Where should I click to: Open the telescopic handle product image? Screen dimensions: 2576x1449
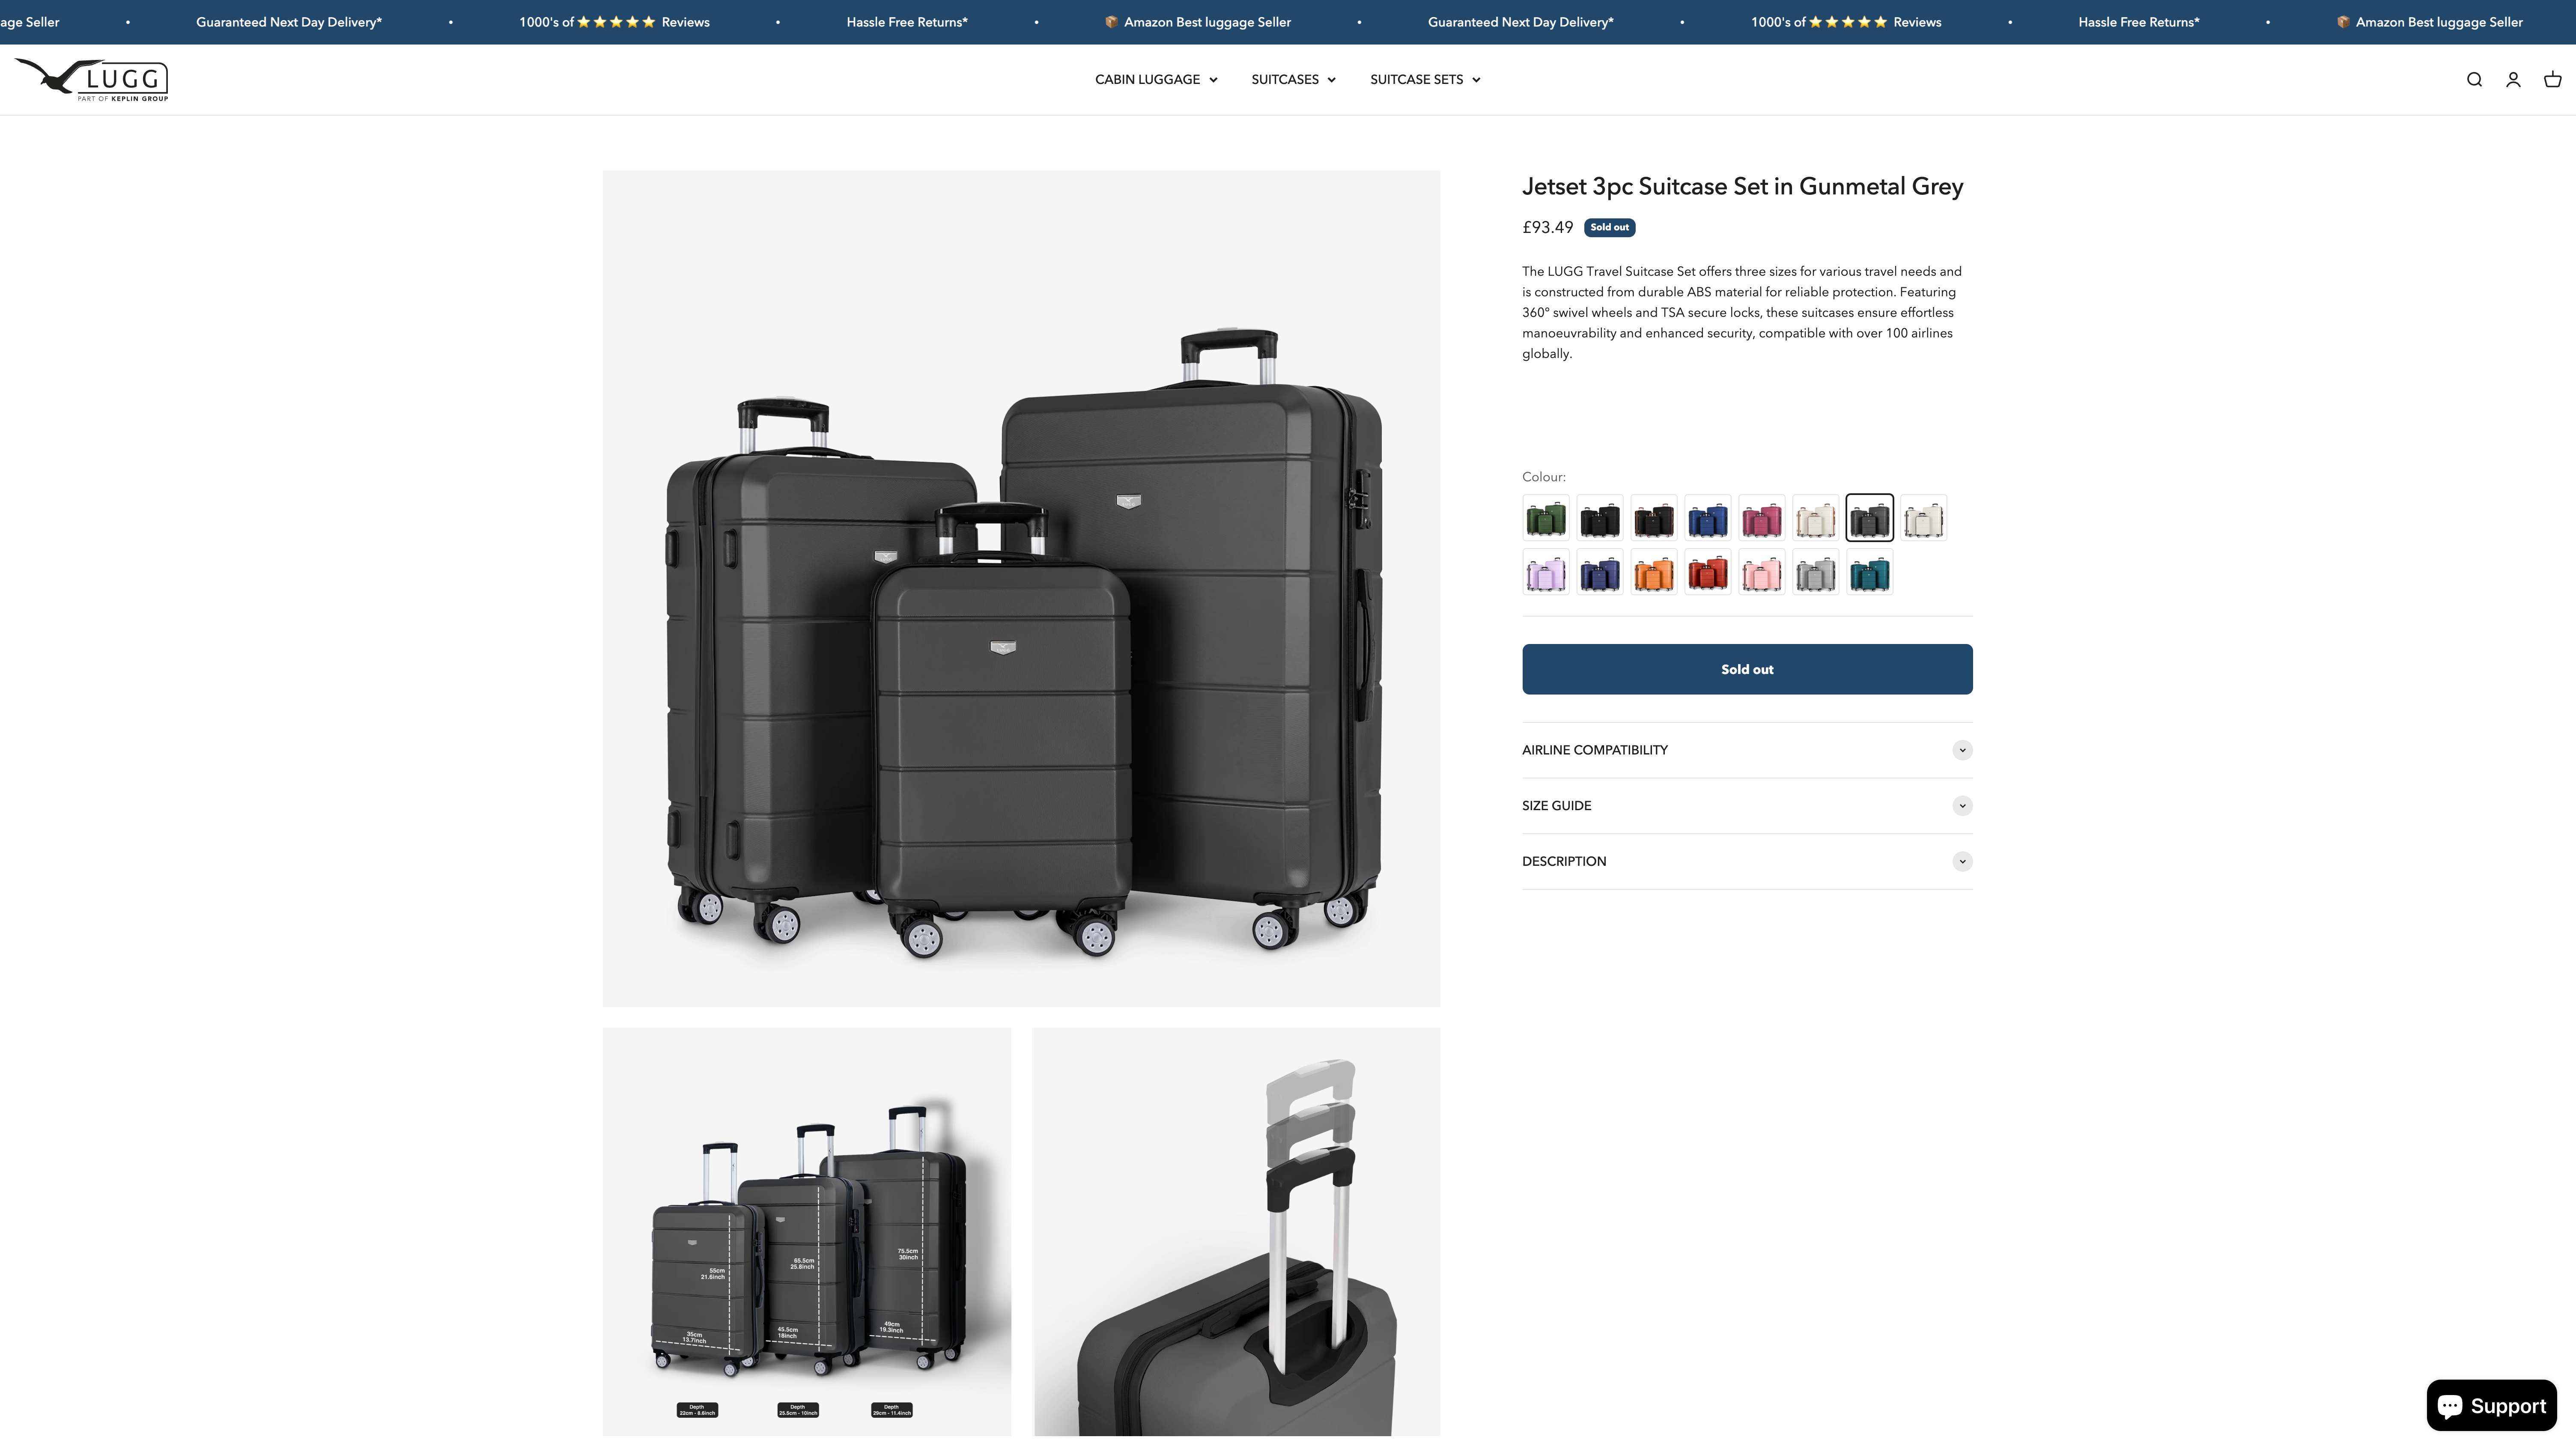[x=1236, y=1232]
